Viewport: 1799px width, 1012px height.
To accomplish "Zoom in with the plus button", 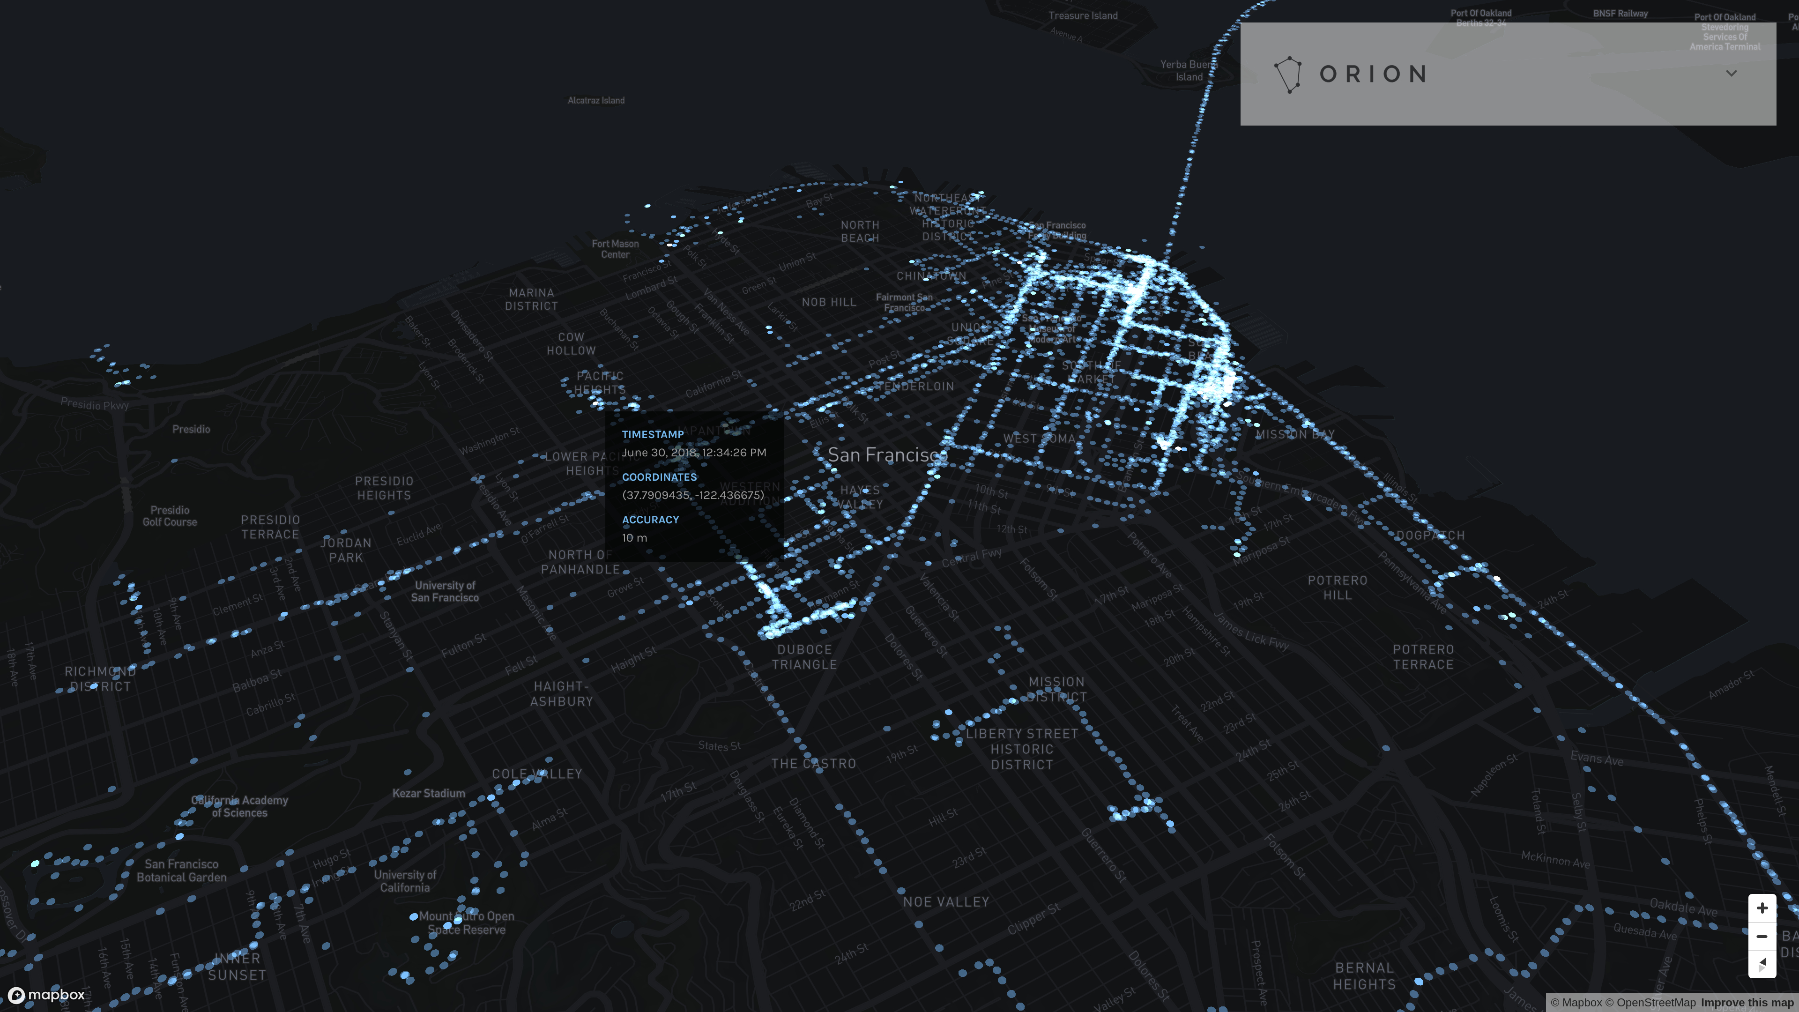I will [1762, 908].
